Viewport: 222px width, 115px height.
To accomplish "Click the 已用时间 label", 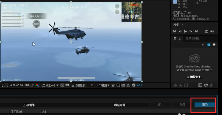I will coord(29,105).
